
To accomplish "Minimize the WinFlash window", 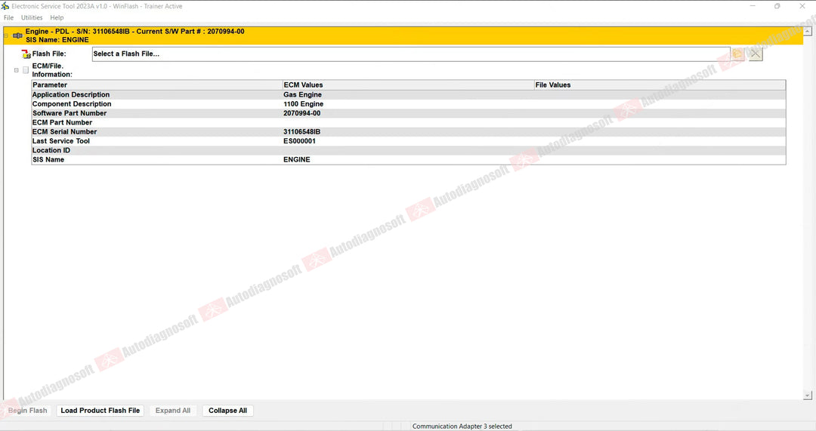I will coord(753,6).
